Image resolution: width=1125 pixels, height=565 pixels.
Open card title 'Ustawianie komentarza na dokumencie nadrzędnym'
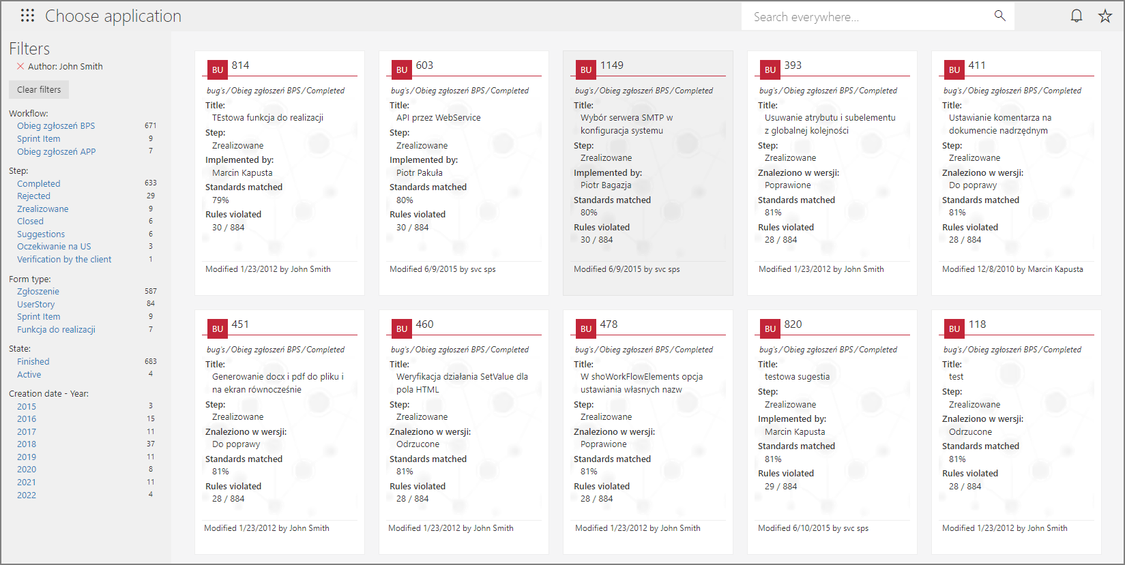(999, 124)
